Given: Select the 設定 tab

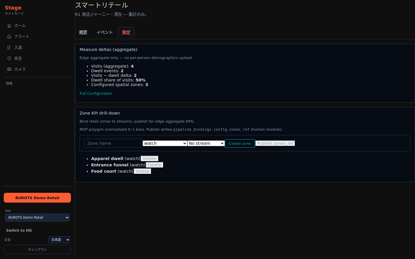Looking at the screenshot, I should 126,33.
